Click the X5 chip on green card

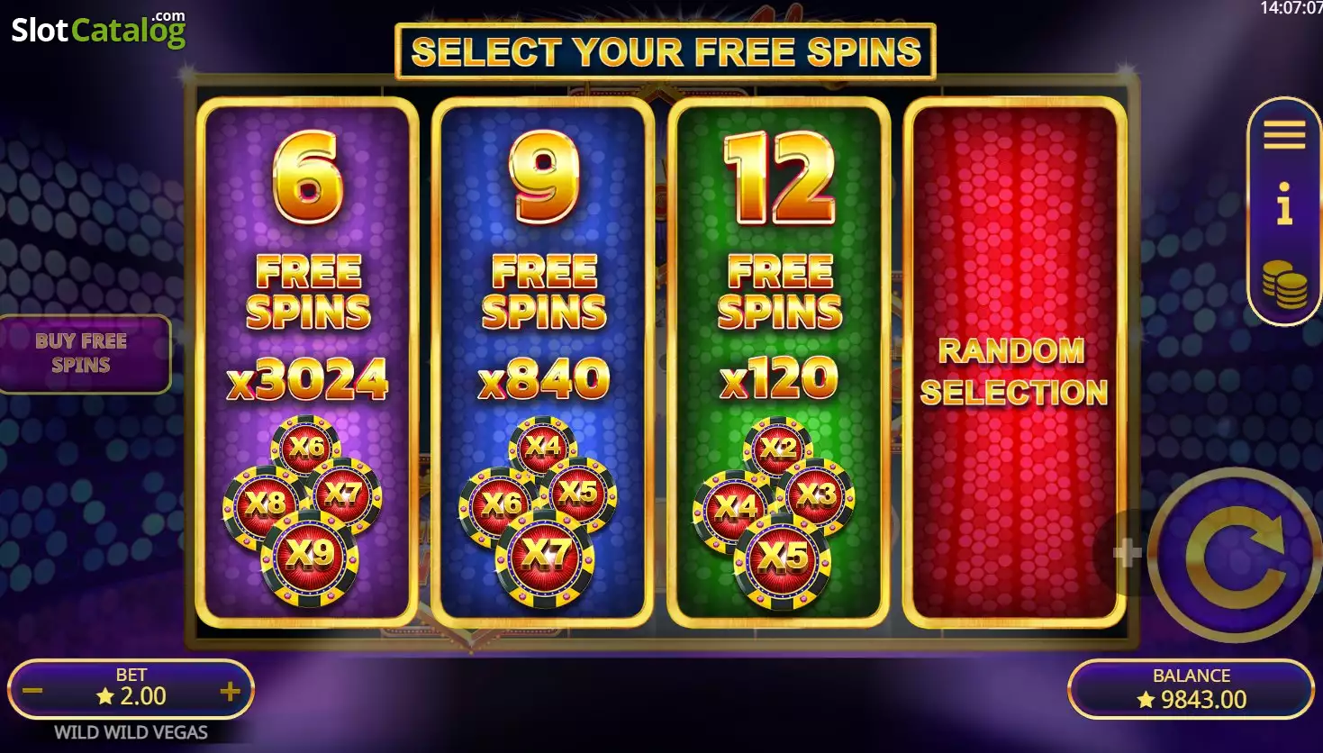click(x=782, y=558)
